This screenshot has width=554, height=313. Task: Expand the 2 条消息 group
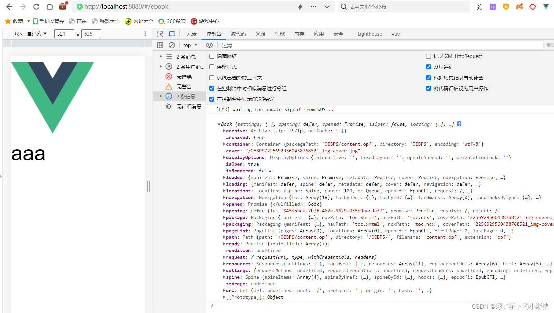coord(161,57)
